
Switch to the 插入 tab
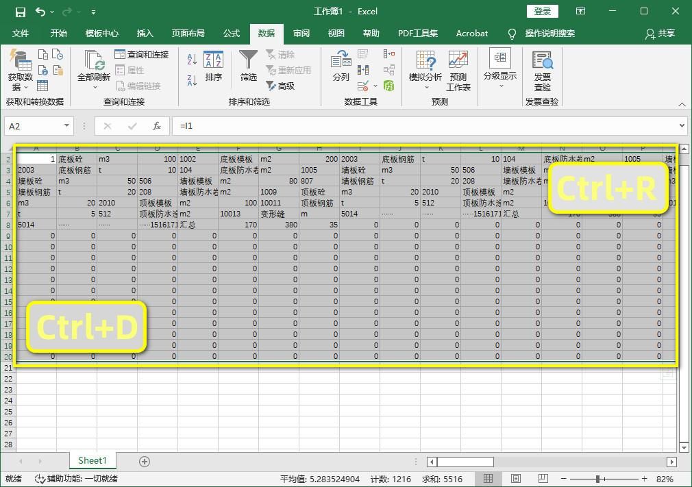(145, 34)
